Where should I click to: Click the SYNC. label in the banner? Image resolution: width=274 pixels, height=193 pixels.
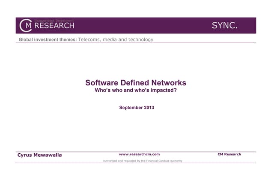pyautogui.click(x=225, y=26)
